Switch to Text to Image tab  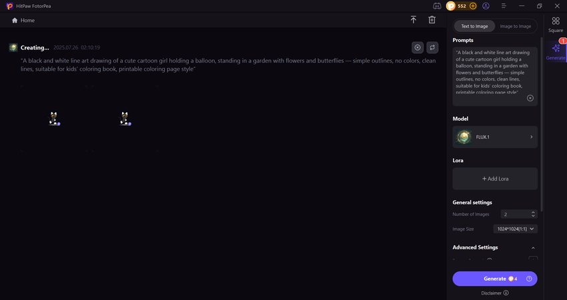474,26
